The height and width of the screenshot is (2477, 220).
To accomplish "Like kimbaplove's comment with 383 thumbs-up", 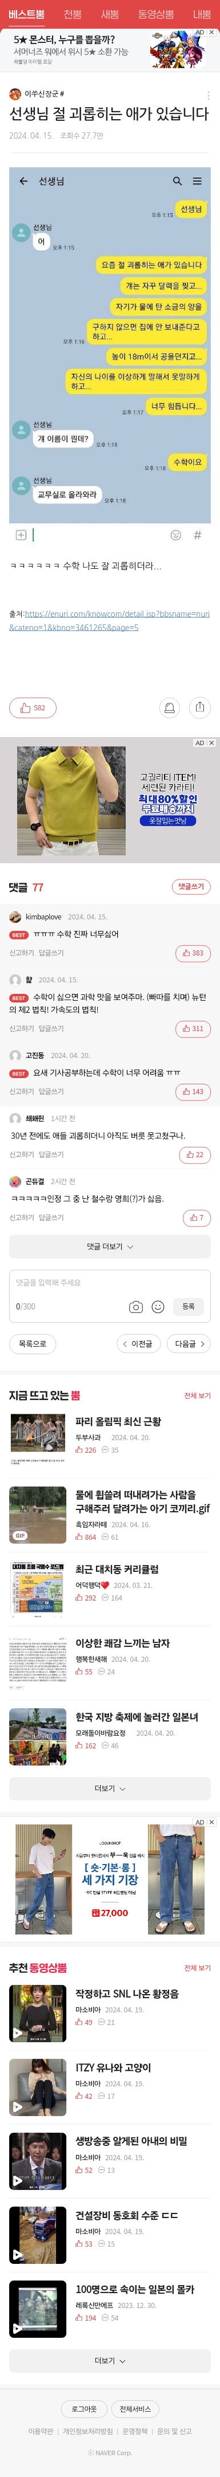I will [193, 953].
